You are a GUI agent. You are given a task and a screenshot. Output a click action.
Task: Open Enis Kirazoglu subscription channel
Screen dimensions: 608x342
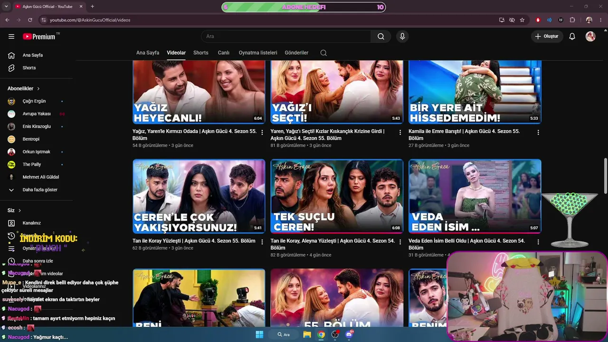pos(36,126)
